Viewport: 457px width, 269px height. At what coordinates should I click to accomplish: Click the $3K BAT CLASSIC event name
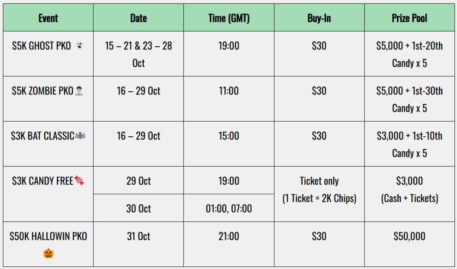[42, 136]
